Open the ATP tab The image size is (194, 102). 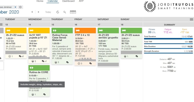81,1
